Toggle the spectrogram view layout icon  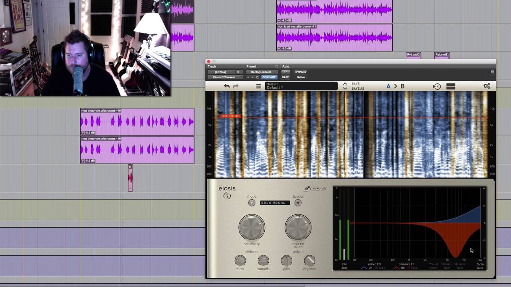[x=451, y=86]
